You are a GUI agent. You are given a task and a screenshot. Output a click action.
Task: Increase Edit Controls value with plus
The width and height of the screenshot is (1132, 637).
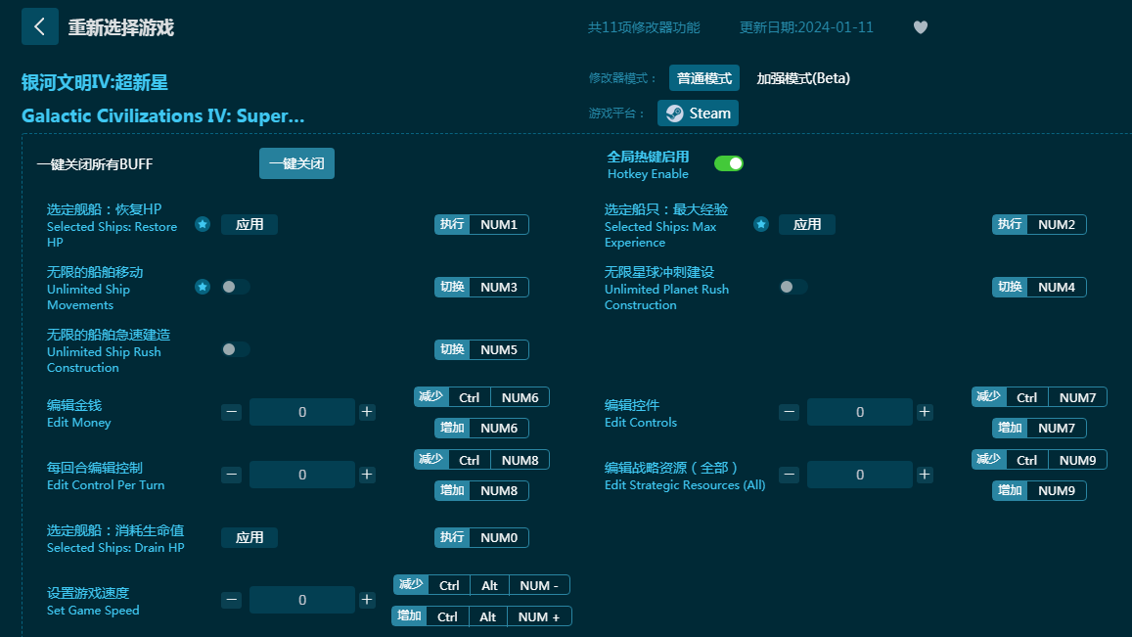(x=925, y=412)
